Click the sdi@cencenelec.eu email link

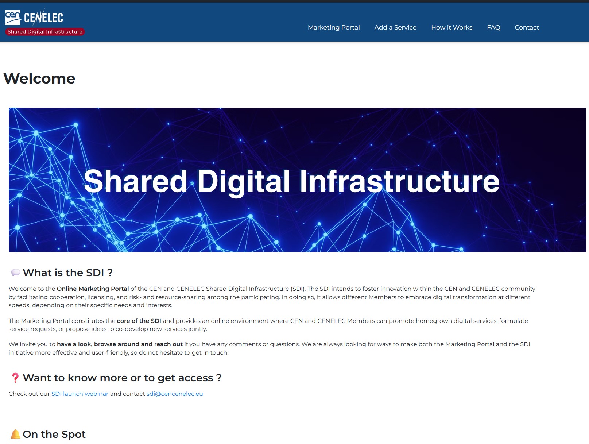(x=174, y=394)
